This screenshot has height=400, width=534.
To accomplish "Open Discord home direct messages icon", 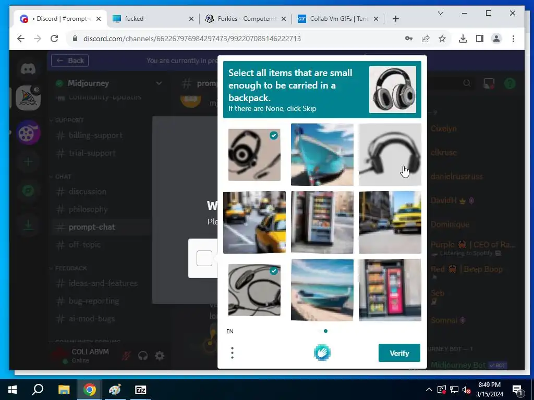I will [28, 69].
